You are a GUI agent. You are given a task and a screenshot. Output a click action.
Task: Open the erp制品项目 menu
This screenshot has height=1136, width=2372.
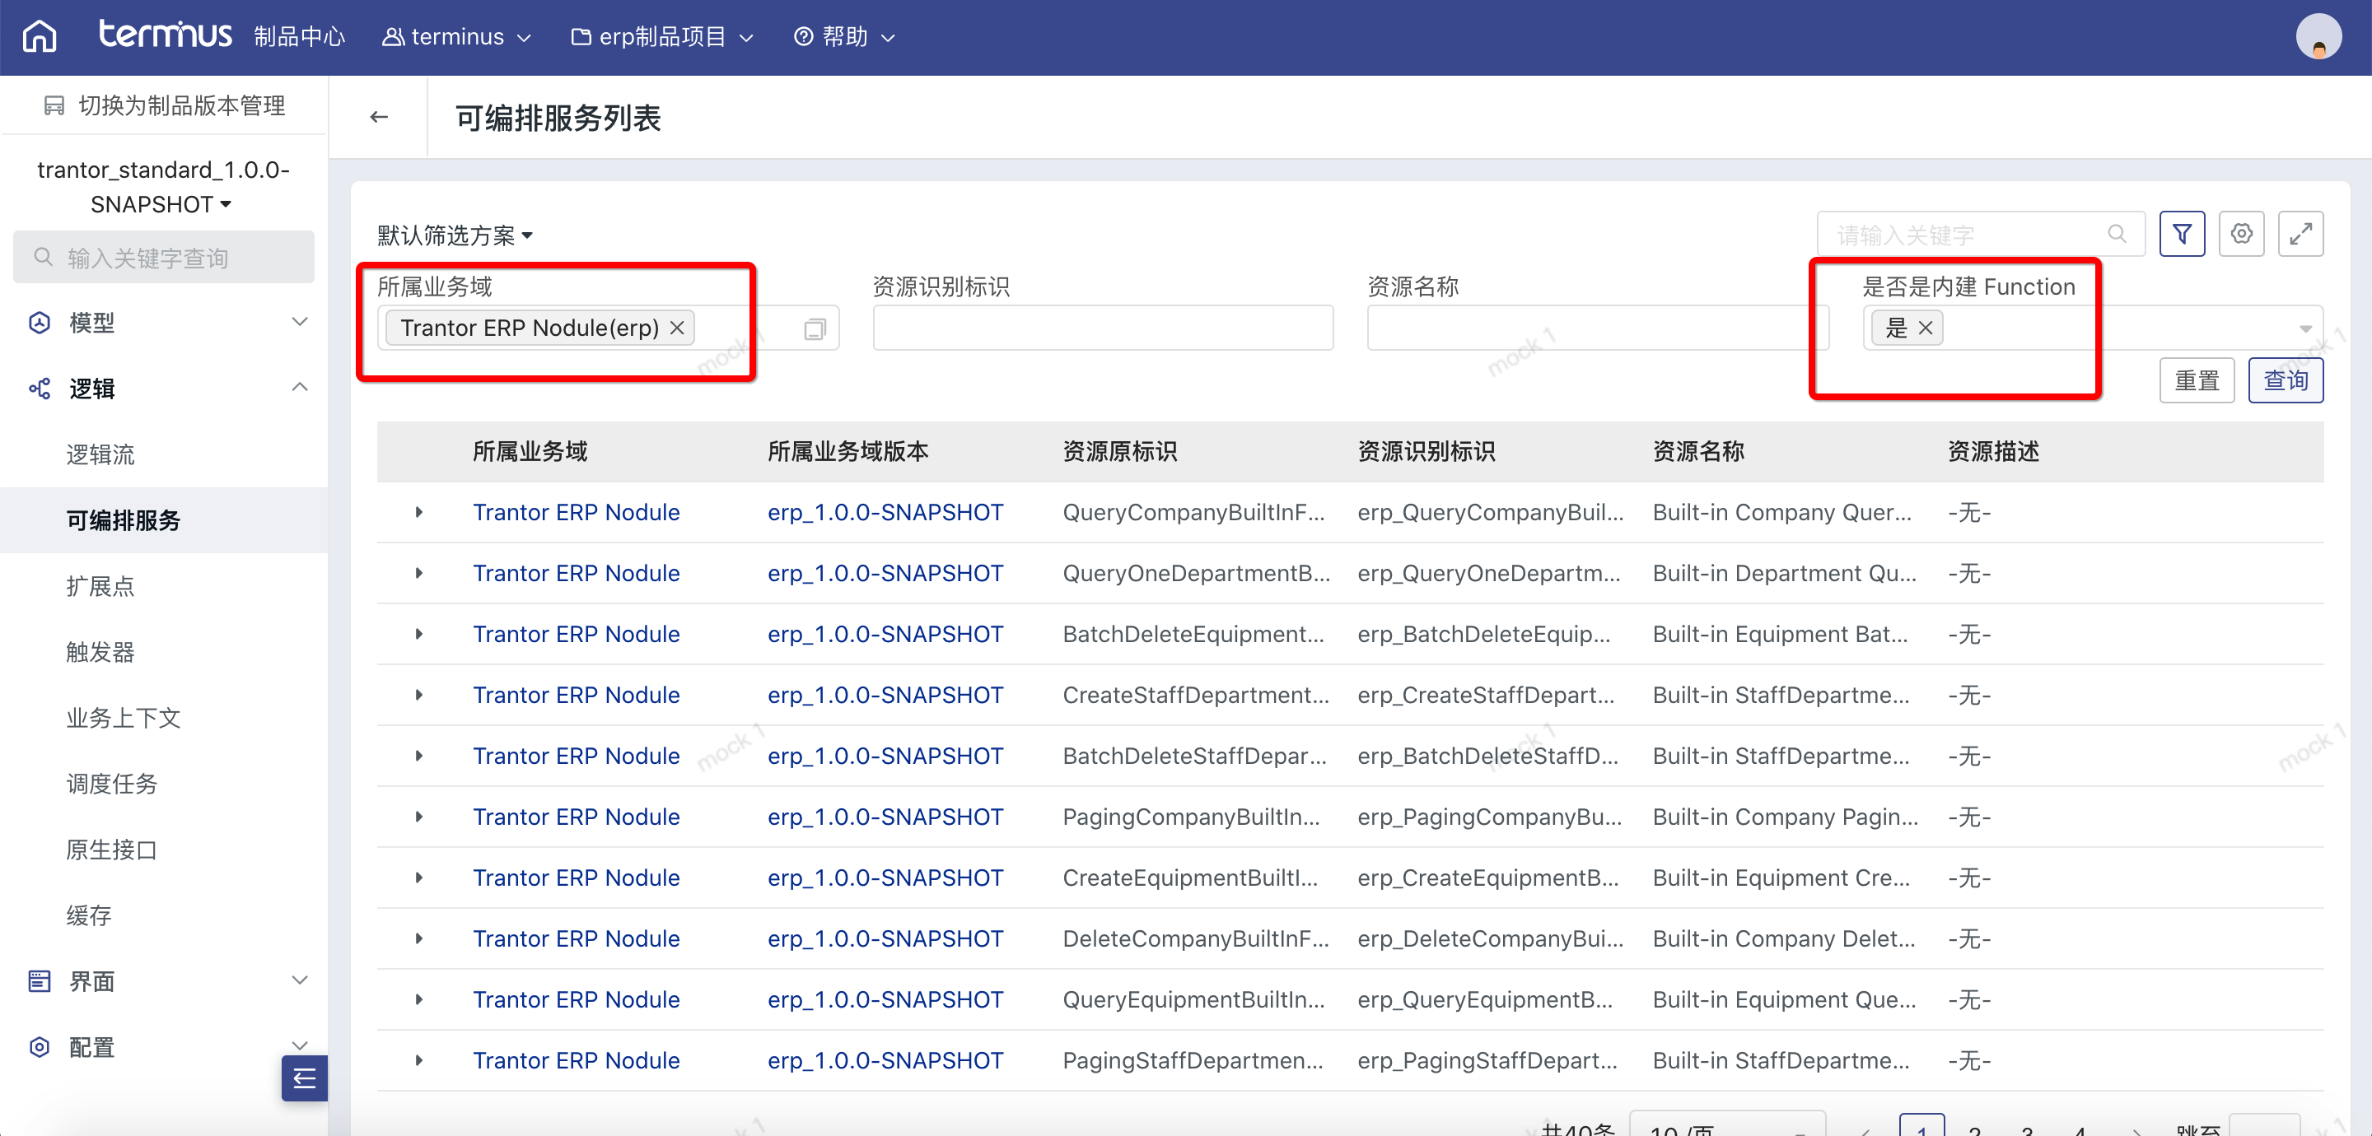point(662,37)
